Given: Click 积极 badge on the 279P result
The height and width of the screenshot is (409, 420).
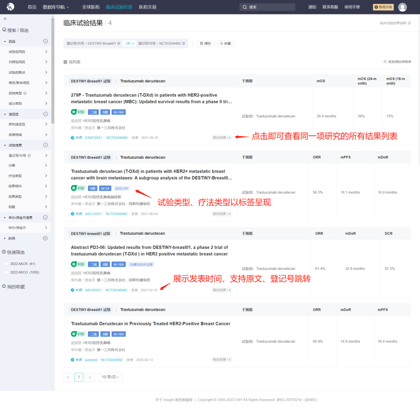Looking at the screenshot, I should coord(78,112).
